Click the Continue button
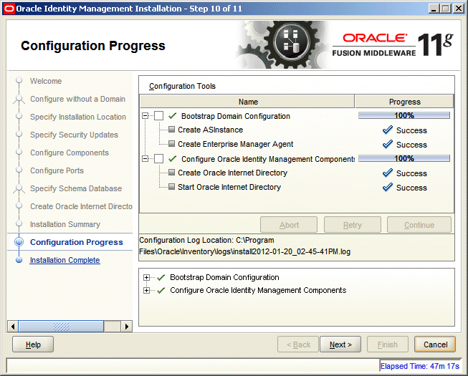468x376 pixels. [419, 225]
